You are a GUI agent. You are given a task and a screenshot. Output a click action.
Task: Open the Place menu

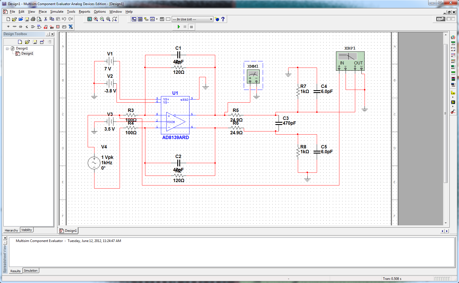point(43,12)
